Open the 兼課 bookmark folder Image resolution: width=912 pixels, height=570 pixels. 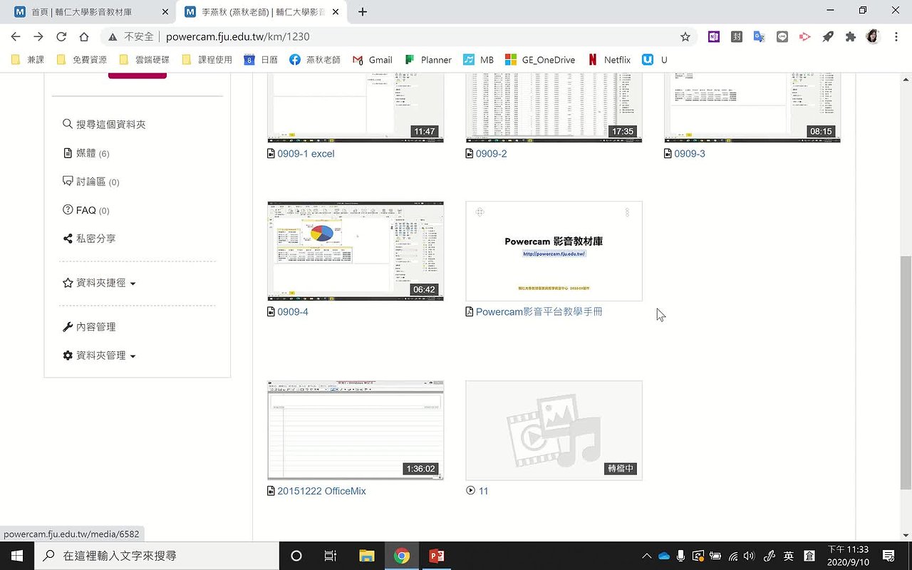pyautogui.click(x=28, y=60)
